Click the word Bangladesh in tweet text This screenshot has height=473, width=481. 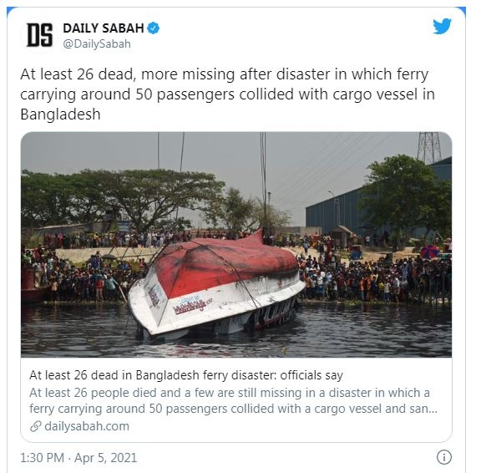click(60, 114)
